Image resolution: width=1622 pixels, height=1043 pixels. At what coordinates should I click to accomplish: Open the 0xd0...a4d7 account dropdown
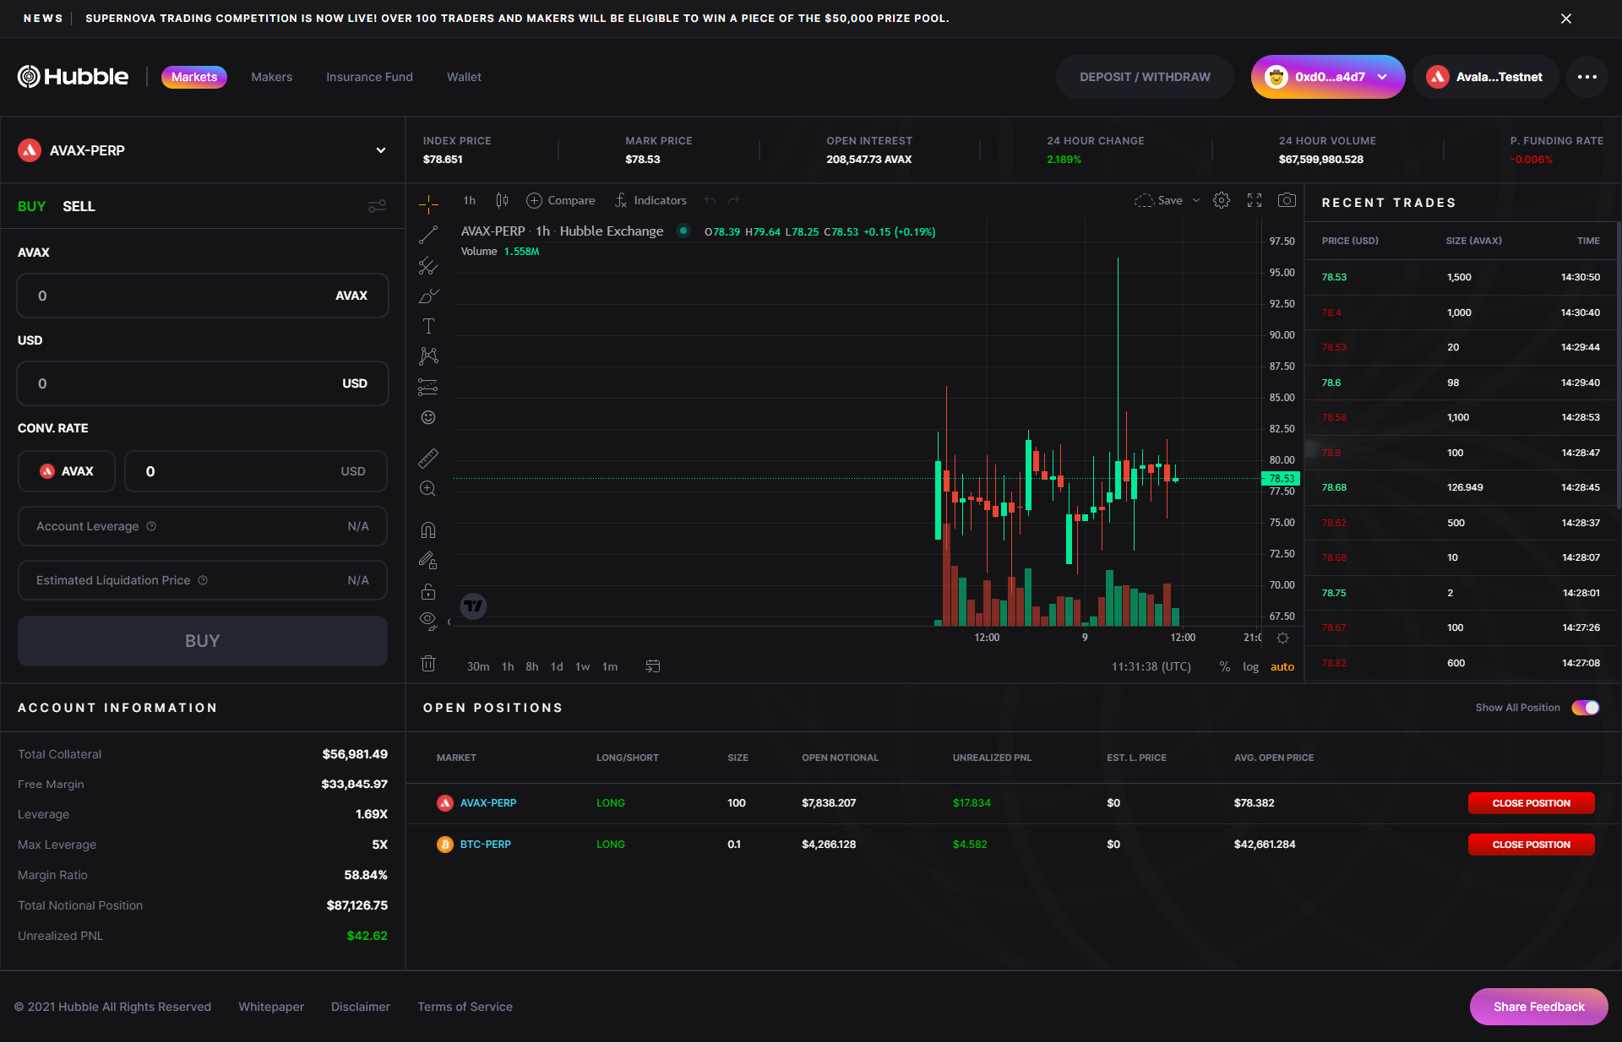point(1328,77)
